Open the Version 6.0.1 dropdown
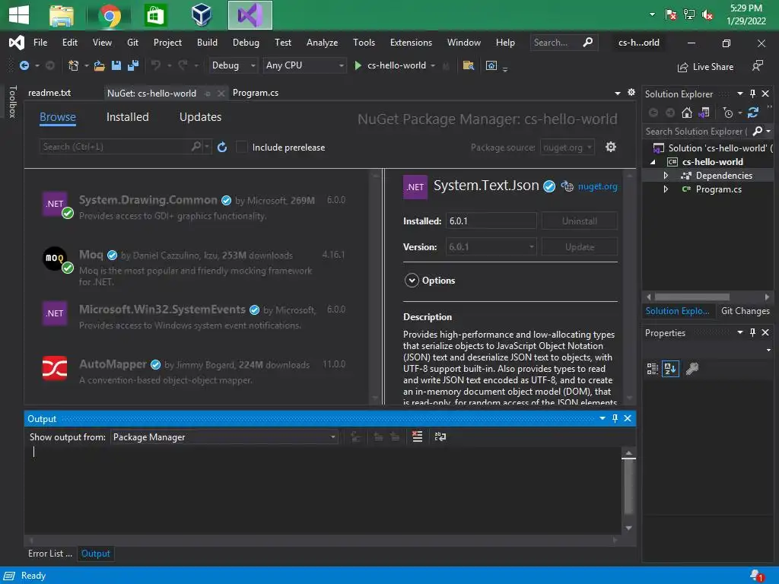 coord(491,247)
